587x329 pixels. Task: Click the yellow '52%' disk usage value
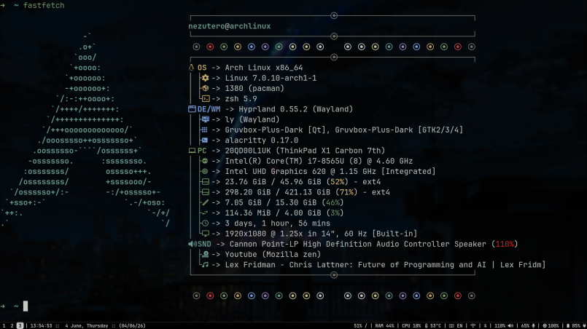point(338,182)
